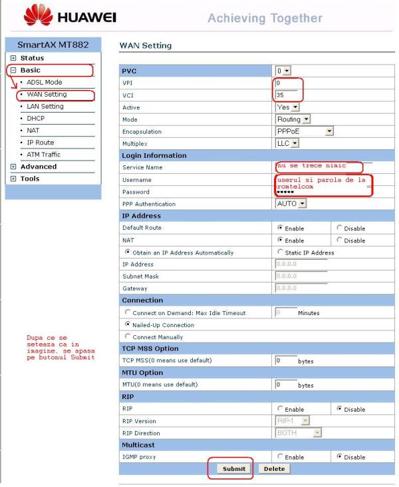Screen dimensions: 399x487
Task: Click the VCI input field
Action: click(x=286, y=95)
